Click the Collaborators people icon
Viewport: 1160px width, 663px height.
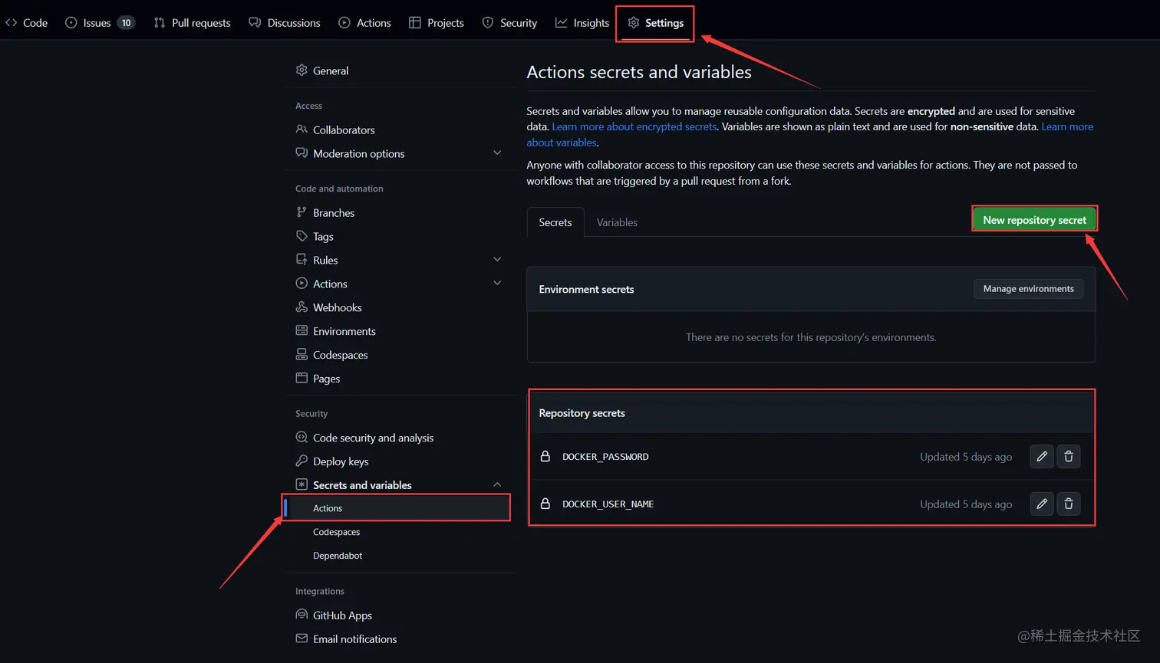point(302,130)
